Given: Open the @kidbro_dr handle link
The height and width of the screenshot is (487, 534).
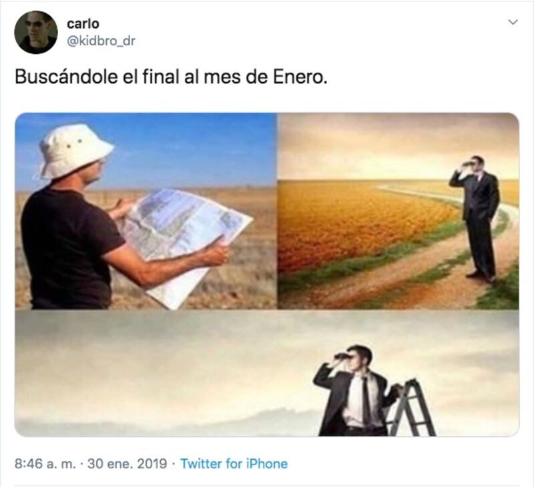Looking at the screenshot, I should 101,41.
